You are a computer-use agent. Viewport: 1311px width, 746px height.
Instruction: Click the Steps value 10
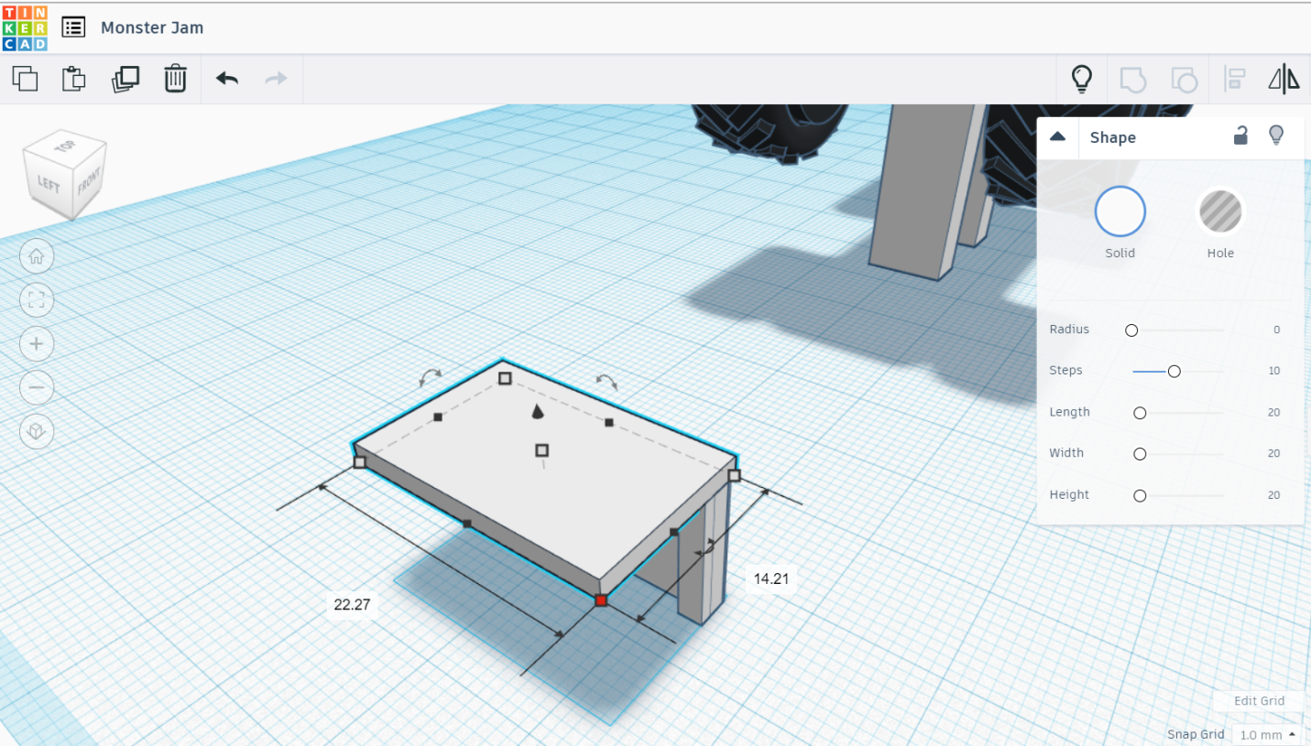1274,371
